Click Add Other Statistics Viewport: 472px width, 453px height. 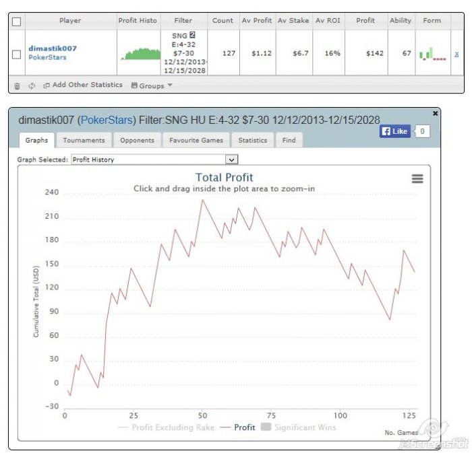pyautogui.click(x=83, y=85)
